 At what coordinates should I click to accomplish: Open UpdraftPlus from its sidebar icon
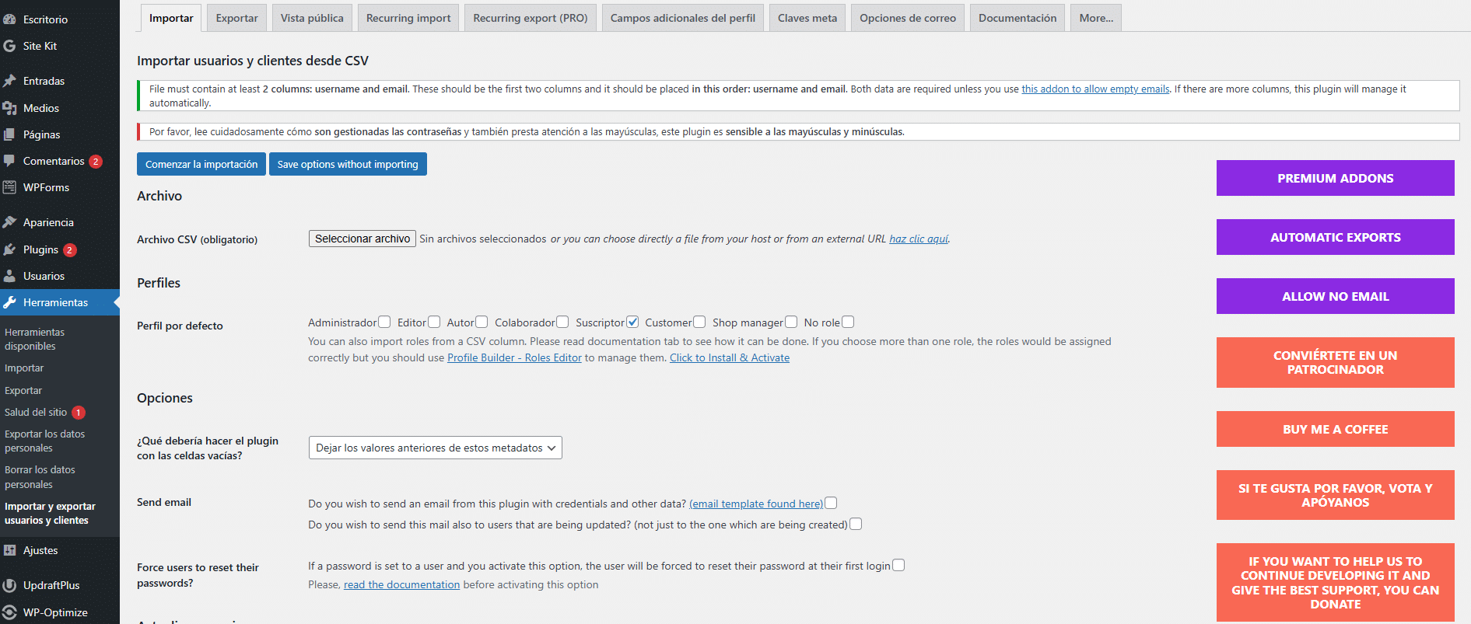9,585
